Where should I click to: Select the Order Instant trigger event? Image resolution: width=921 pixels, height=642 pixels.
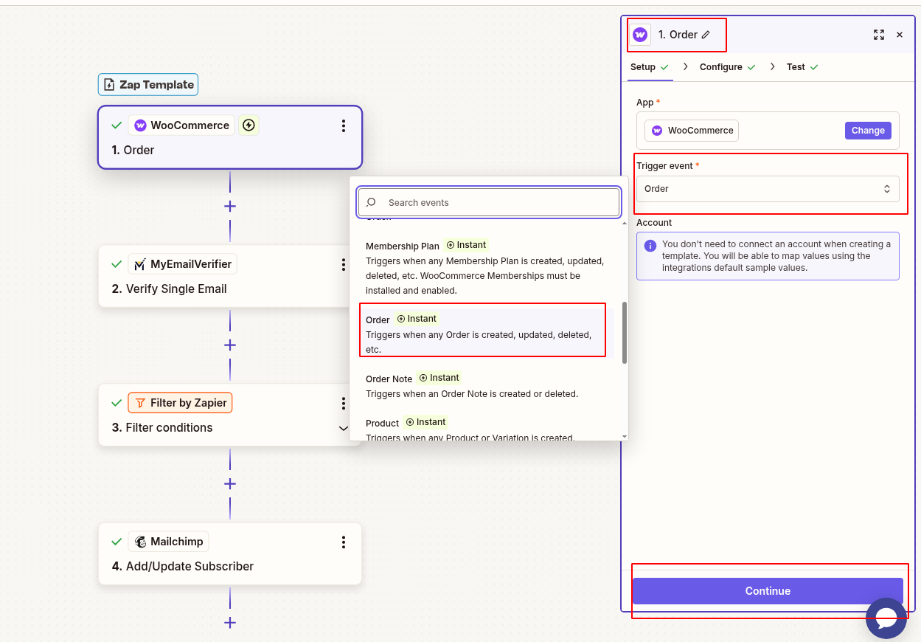(x=483, y=330)
